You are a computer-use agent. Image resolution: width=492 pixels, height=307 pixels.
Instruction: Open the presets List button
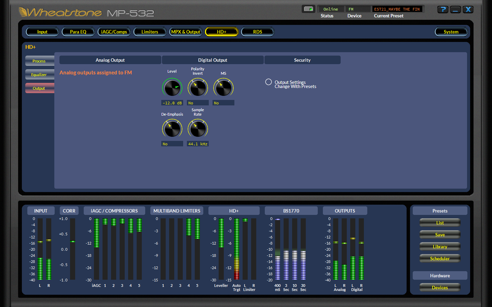[x=440, y=223]
